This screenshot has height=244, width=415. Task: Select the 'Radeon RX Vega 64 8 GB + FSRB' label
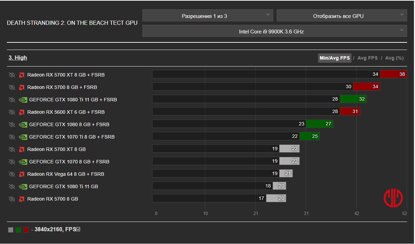[66, 174]
